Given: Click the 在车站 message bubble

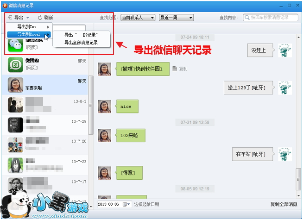Looking at the screenshot, I should (252, 154).
